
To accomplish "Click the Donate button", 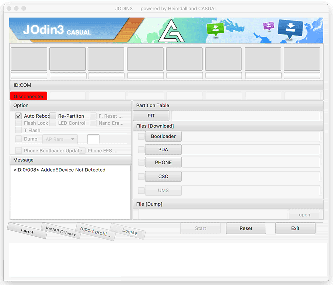I will point(128,231).
